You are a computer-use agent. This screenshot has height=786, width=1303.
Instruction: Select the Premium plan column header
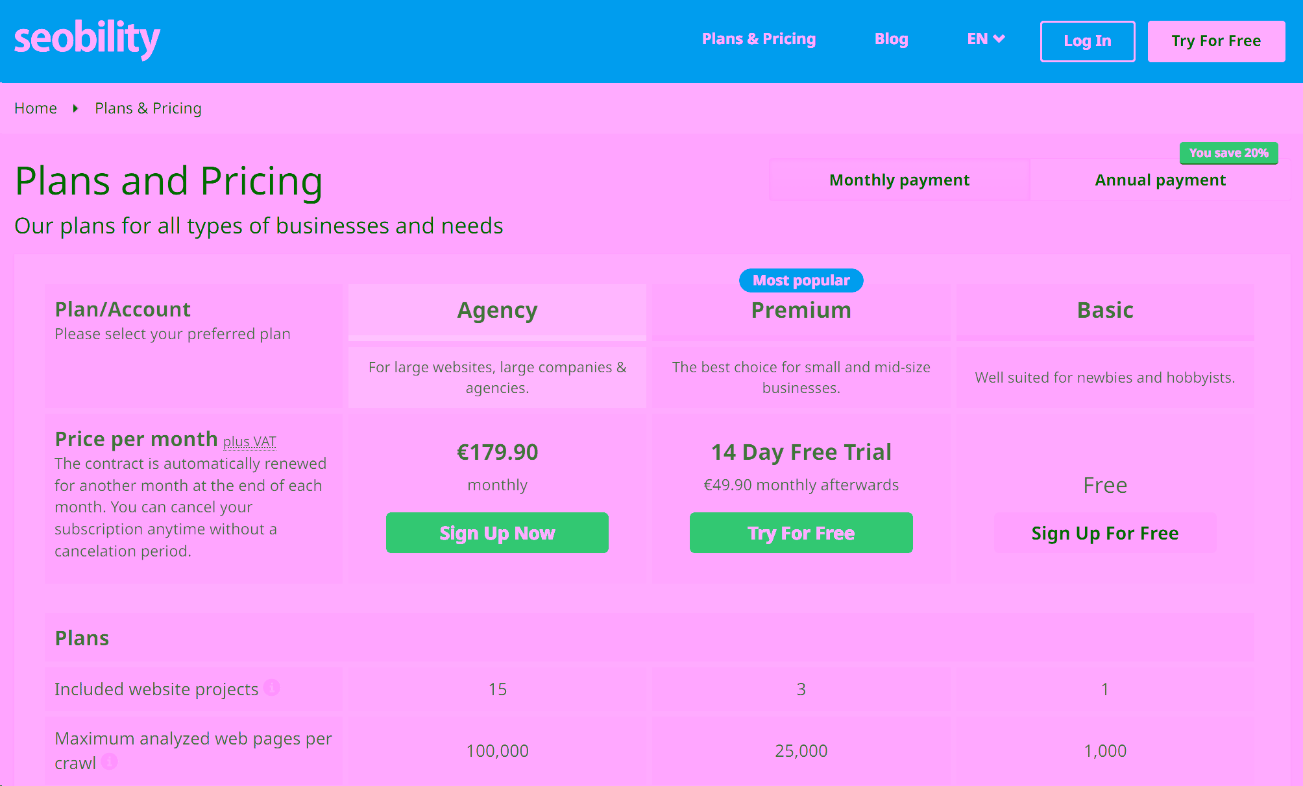tap(801, 310)
